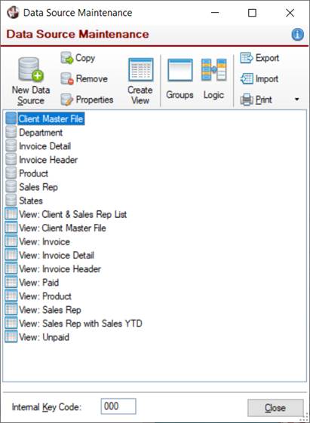Image resolution: width=310 pixels, height=423 pixels.
Task: Click the blue info icon
Action: (x=297, y=35)
